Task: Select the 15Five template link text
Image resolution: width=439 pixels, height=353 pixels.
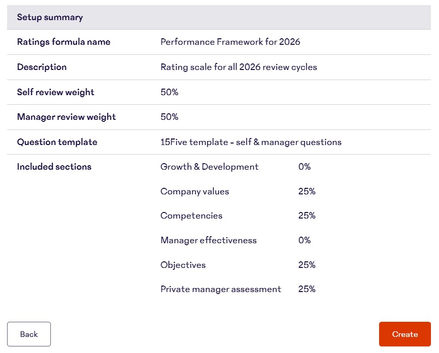Action: coord(250,142)
